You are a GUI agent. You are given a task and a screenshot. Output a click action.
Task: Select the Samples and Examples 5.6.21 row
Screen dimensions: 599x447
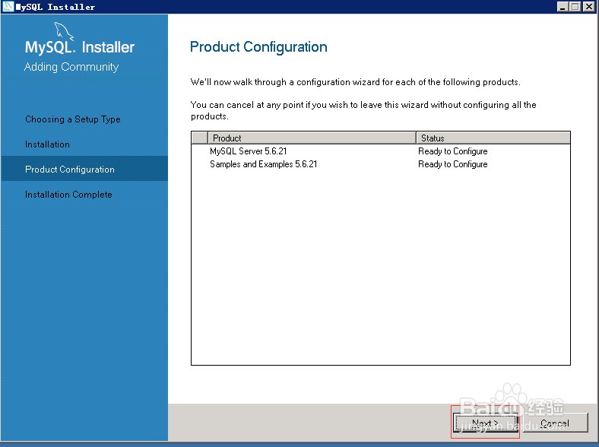(381, 164)
